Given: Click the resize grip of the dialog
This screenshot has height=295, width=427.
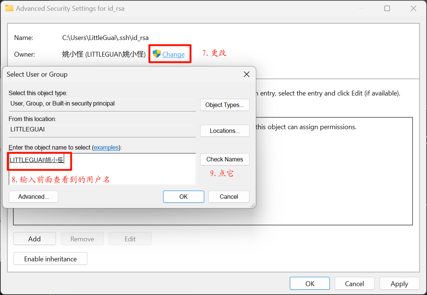Looking at the screenshot, I should click(253, 205).
